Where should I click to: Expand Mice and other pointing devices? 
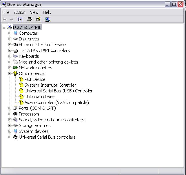10,62
